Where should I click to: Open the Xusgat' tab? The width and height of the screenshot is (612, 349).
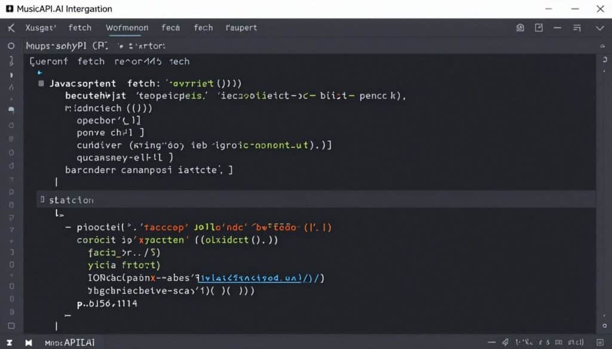pos(41,27)
